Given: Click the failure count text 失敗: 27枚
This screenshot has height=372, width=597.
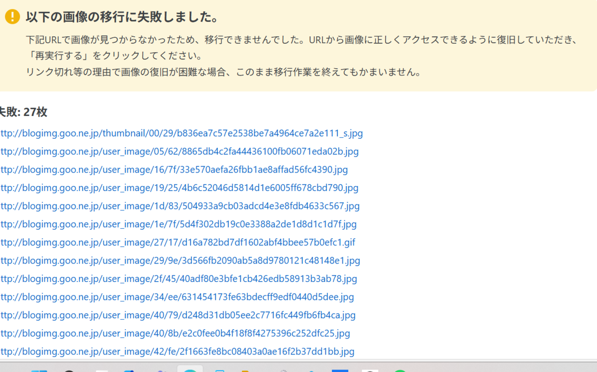Looking at the screenshot, I should tap(23, 112).
